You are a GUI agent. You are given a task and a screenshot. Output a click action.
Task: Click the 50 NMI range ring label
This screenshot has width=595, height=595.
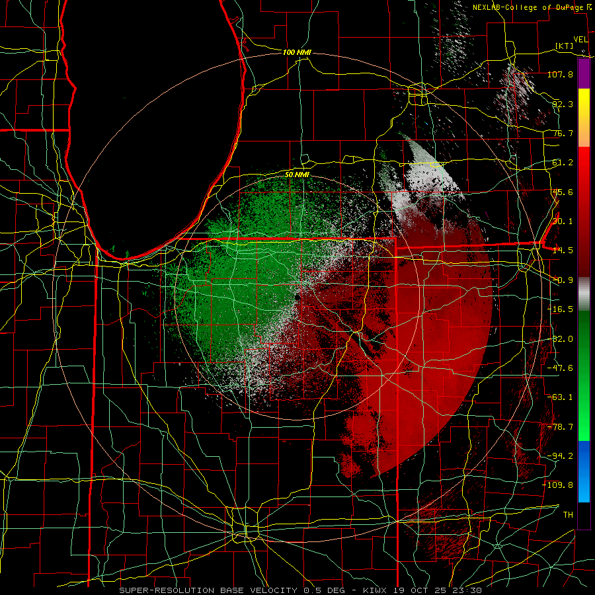tap(297, 175)
